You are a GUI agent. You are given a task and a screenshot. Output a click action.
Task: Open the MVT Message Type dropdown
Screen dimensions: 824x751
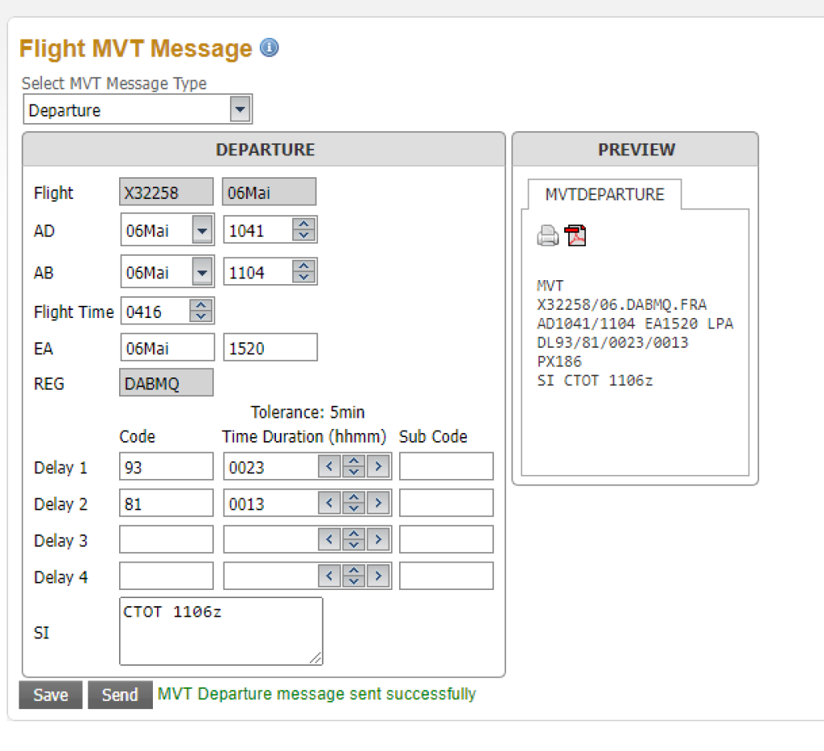[x=240, y=110]
